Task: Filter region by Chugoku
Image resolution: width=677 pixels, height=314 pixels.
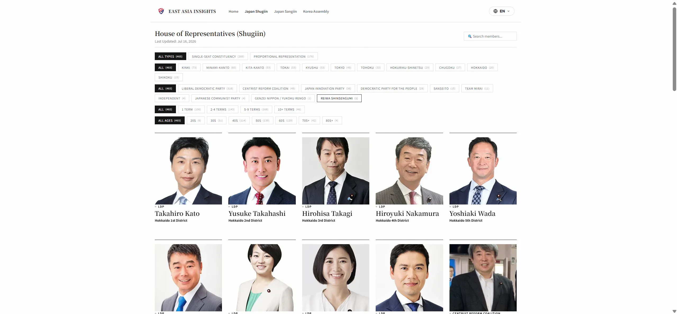Action: point(450,67)
